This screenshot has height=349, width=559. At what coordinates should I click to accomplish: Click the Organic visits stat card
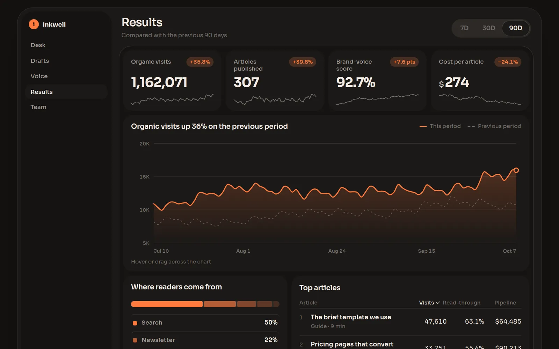coord(172,81)
